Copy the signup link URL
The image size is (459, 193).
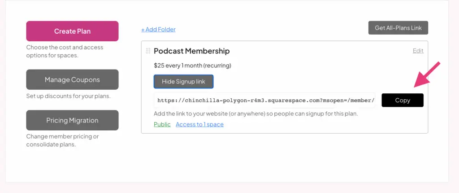[402, 100]
